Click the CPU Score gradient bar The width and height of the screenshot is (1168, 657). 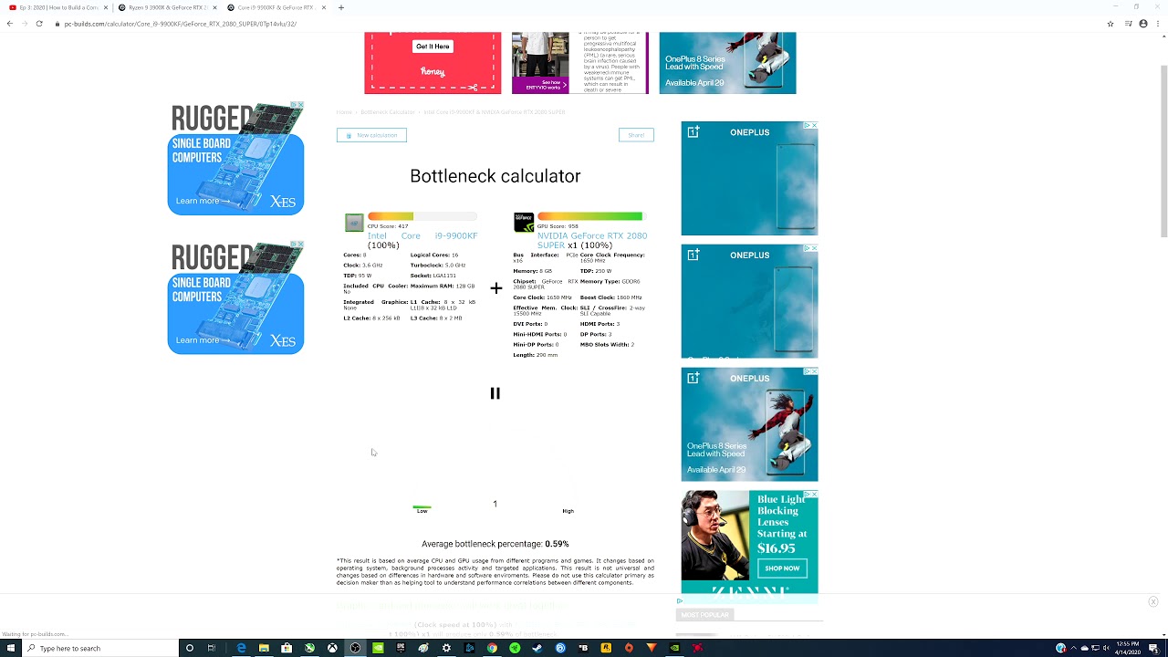click(x=422, y=216)
